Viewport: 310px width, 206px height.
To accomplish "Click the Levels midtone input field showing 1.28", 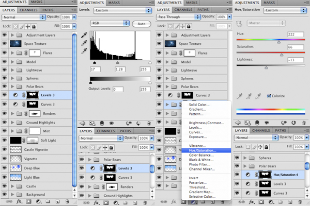I will [120, 69].
